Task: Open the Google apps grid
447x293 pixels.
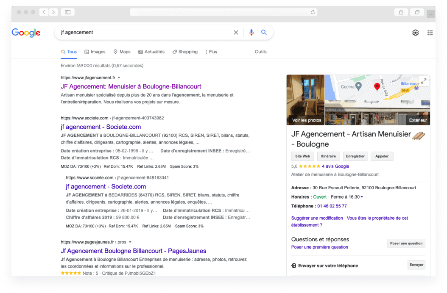Action: click(x=430, y=33)
